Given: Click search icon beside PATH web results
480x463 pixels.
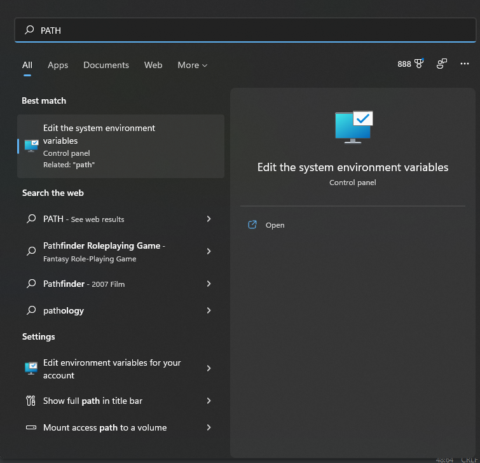Looking at the screenshot, I should [x=31, y=219].
